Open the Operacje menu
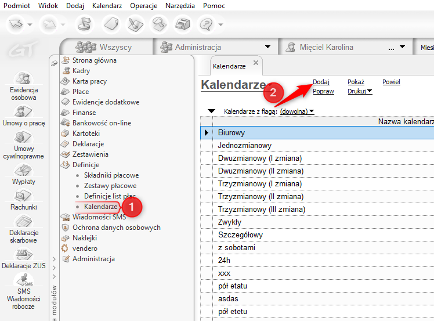 tap(144, 6)
